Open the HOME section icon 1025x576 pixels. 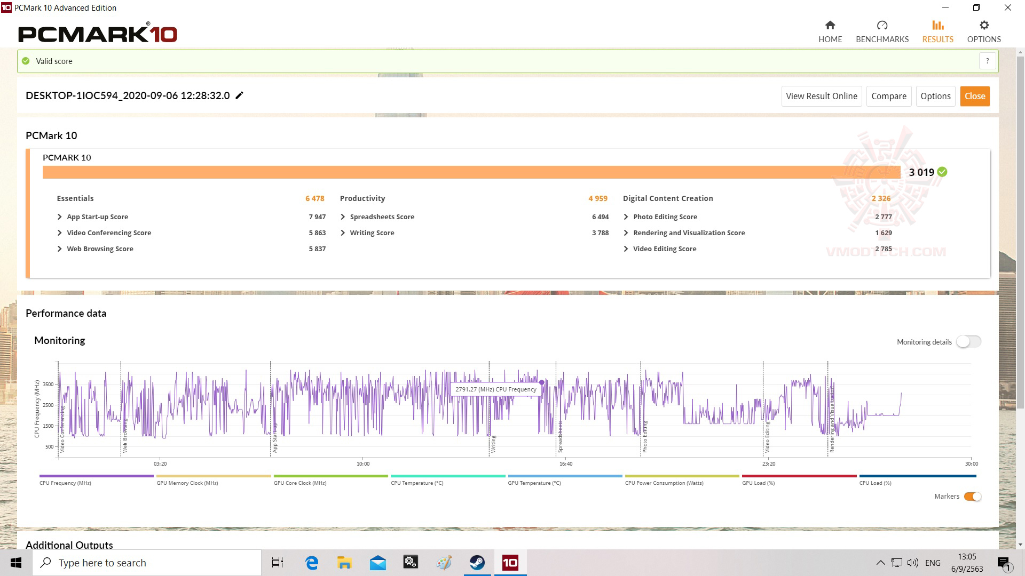(830, 26)
